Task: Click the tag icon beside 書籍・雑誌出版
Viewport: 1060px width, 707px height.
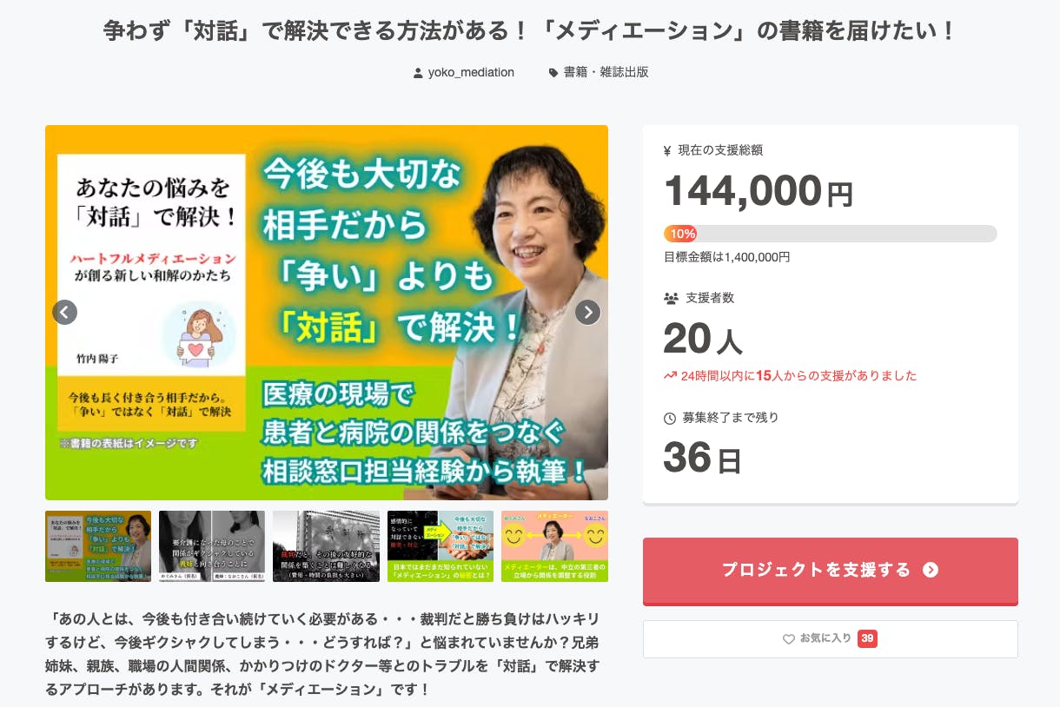Action: (x=553, y=73)
